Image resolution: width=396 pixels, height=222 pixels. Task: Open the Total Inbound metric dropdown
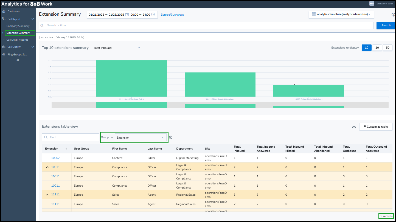(x=117, y=48)
